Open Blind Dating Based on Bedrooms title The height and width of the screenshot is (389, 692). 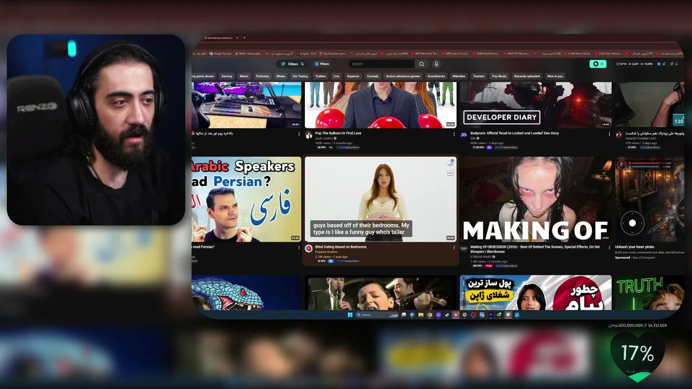[x=341, y=247]
